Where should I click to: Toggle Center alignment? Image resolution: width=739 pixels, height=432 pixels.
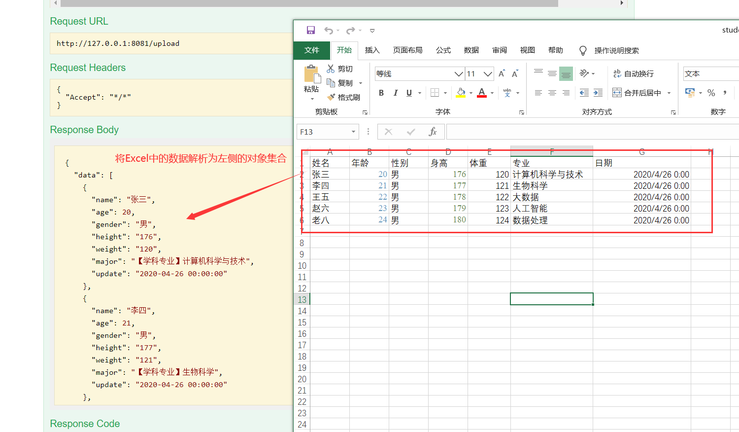(x=552, y=93)
